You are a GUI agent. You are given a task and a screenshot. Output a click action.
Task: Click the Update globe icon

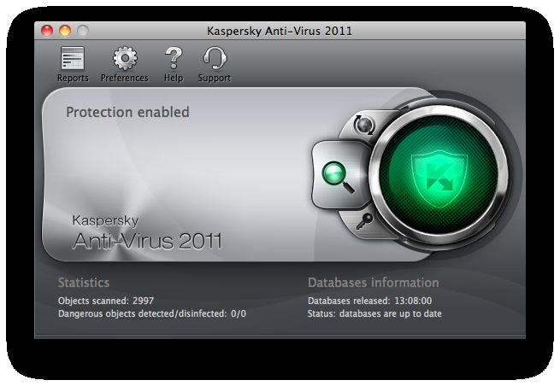pos(363,126)
